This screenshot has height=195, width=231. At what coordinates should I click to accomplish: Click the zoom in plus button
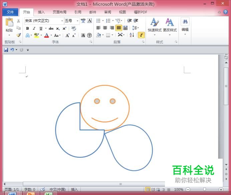point(221,189)
